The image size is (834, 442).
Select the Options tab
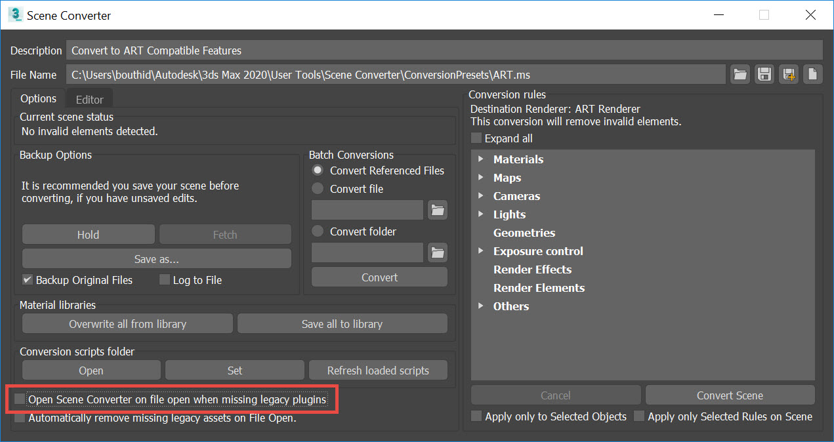(39, 99)
